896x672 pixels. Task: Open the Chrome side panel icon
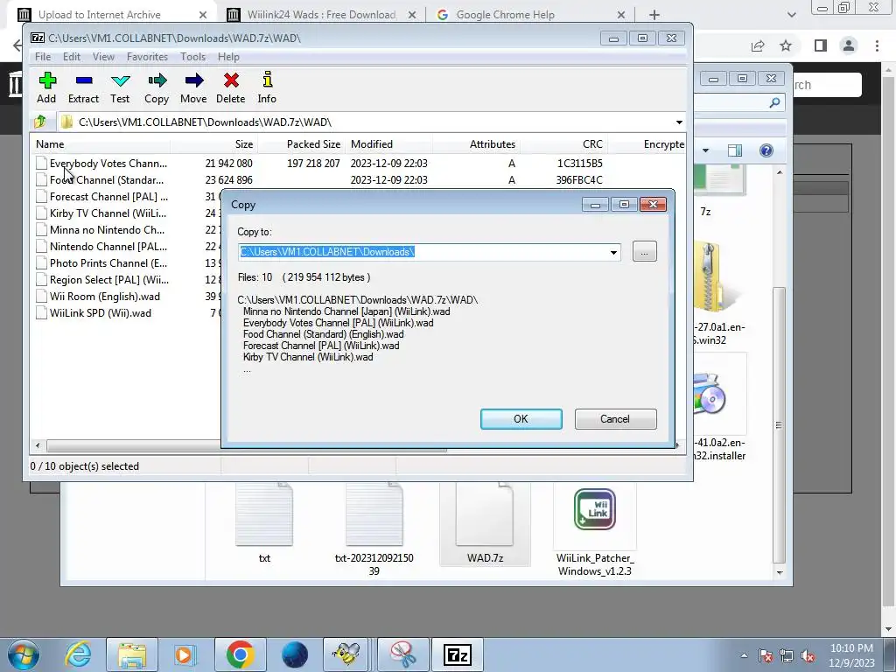pyautogui.click(x=821, y=45)
